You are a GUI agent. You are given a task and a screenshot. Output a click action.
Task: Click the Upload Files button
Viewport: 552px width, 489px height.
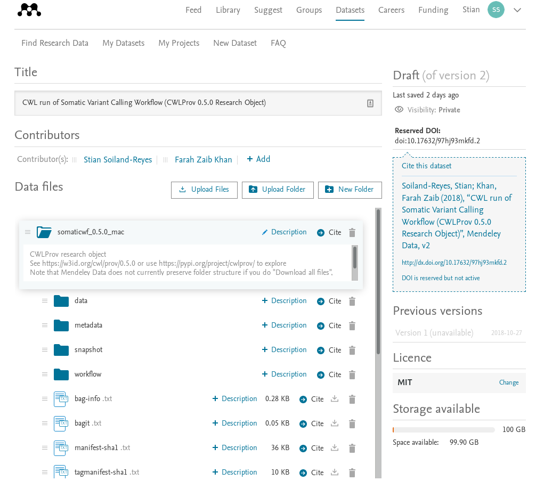(x=204, y=190)
